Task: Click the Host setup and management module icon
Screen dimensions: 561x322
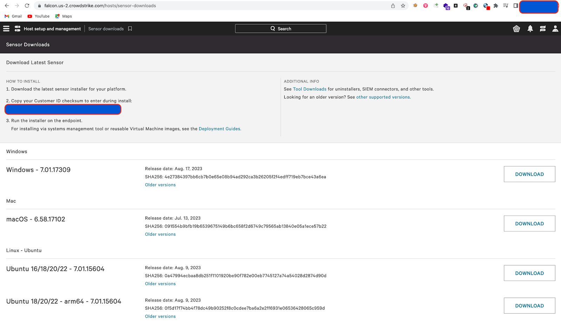Action: [18, 29]
